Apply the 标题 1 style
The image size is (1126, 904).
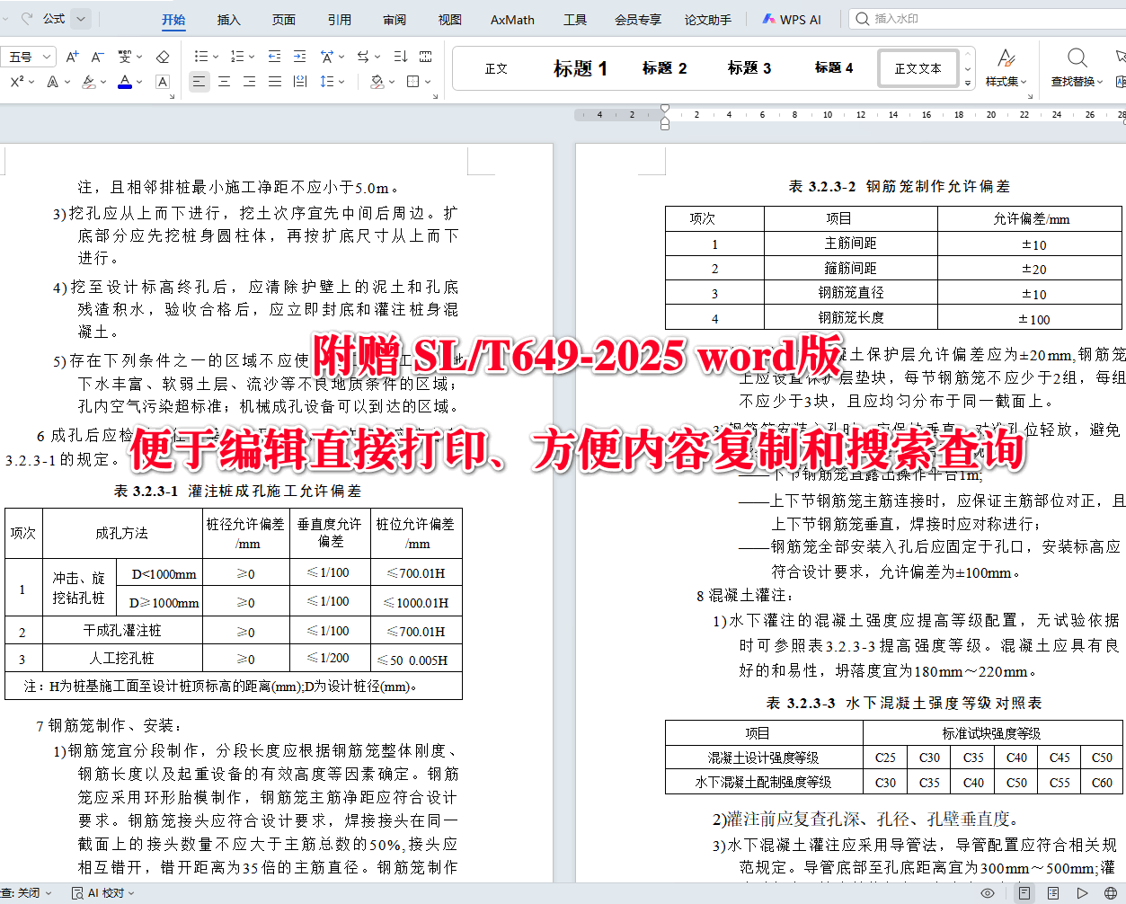point(580,68)
